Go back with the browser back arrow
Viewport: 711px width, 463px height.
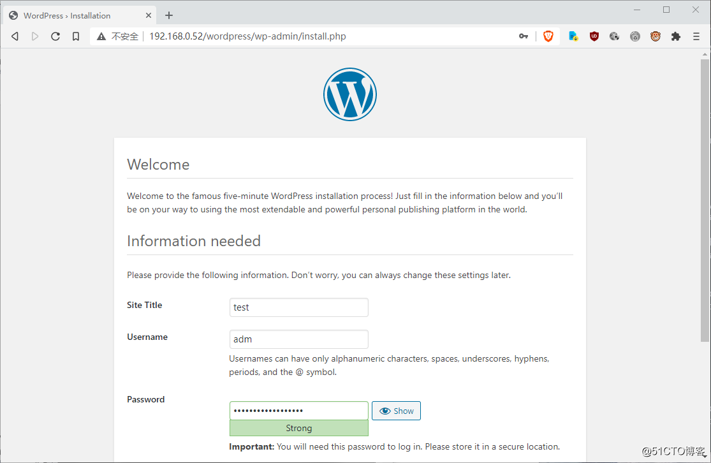pos(15,36)
